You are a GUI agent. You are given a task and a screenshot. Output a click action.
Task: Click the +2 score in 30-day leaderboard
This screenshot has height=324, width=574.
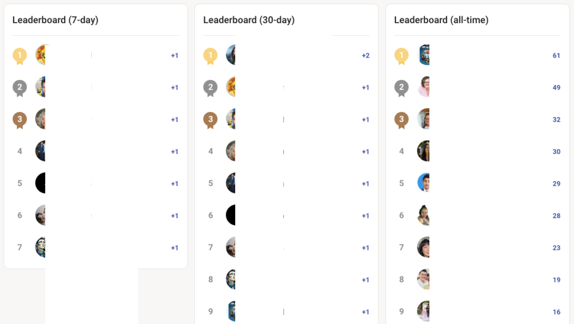[365, 56]
